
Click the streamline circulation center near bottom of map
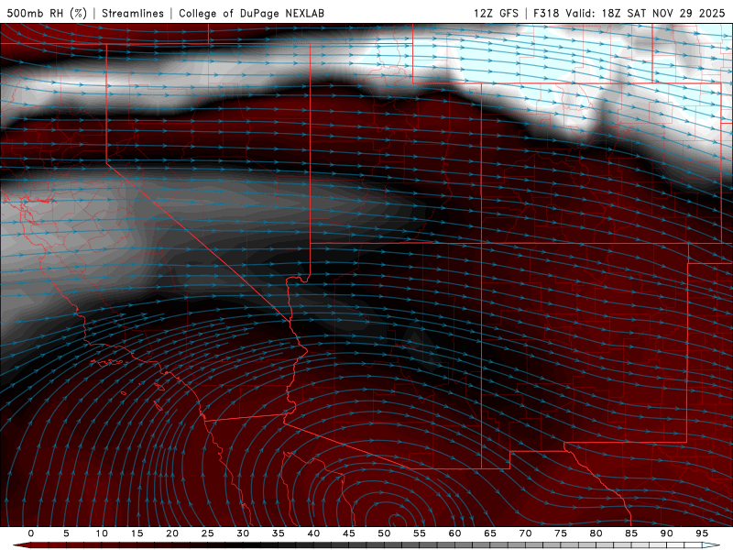[x=397, y=520]
